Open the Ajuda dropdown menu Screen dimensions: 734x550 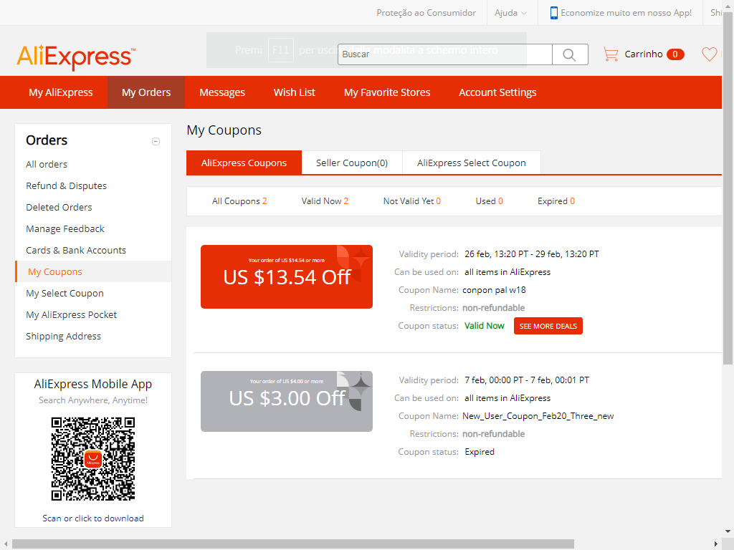(x=510, y=13)
